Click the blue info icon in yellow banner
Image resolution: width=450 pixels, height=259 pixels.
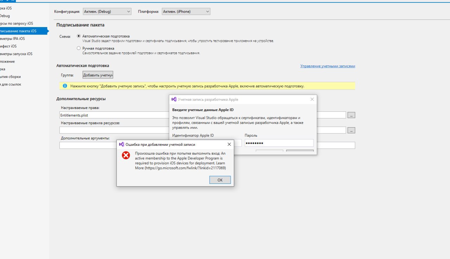pos(65,86)
